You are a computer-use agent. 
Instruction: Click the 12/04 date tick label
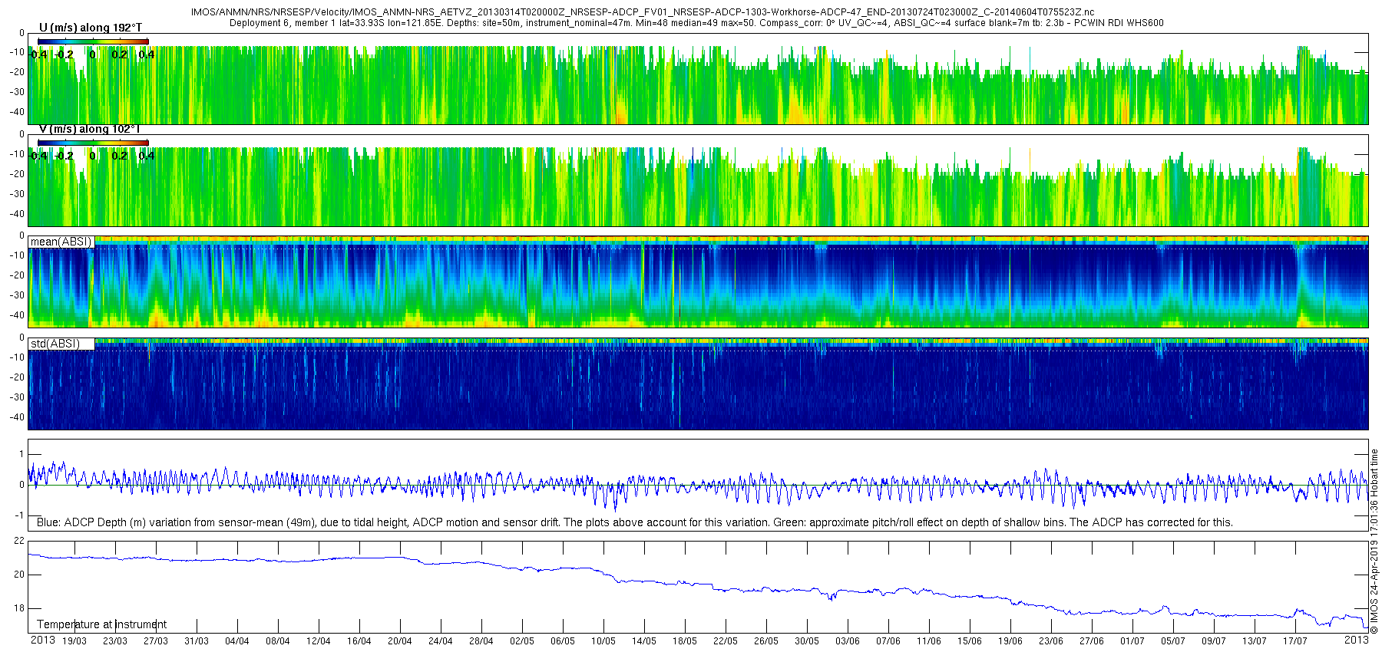point(319,641)
